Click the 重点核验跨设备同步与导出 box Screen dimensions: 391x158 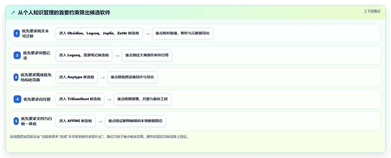pyautogui.click(x=132, y=77)
